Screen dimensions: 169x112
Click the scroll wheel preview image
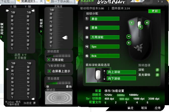98,75
